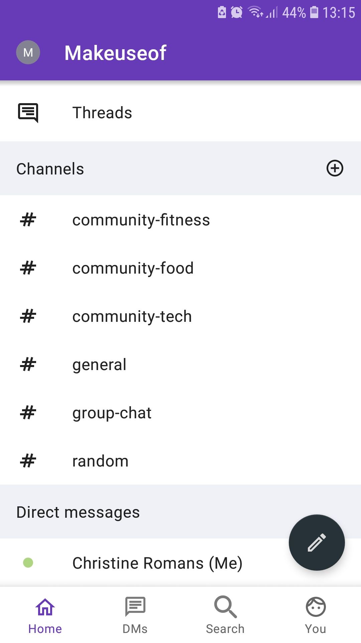Open the Threads message icon

[28, 113]
